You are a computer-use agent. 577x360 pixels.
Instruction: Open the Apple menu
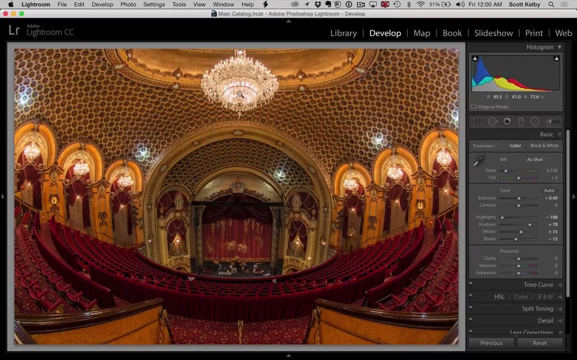click(x=11, y=4)
